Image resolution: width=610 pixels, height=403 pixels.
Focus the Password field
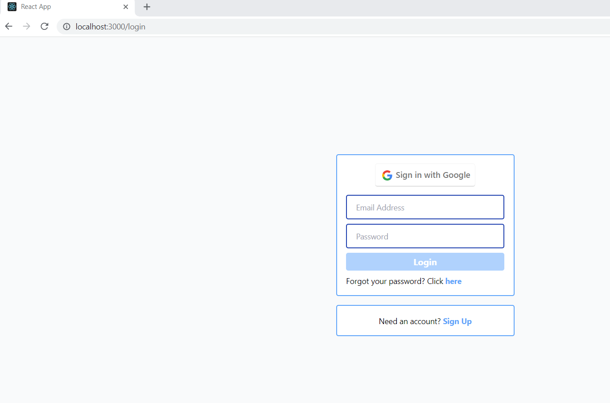tap(425, 236)
